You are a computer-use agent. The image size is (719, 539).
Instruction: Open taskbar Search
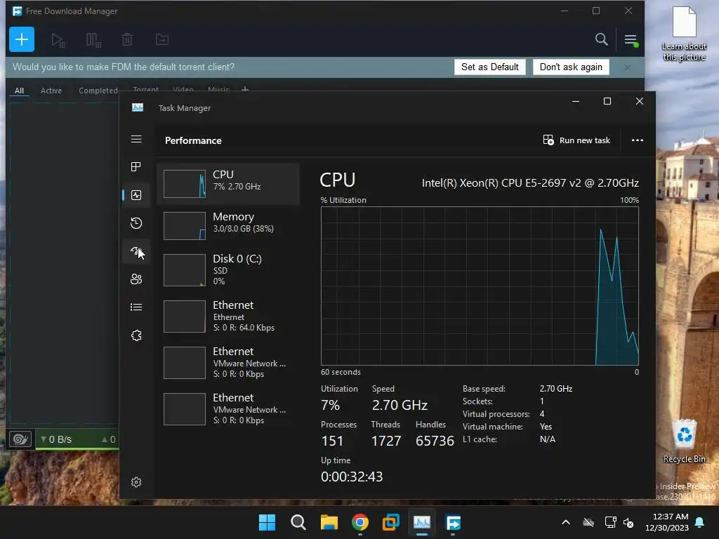coord(298,522)
